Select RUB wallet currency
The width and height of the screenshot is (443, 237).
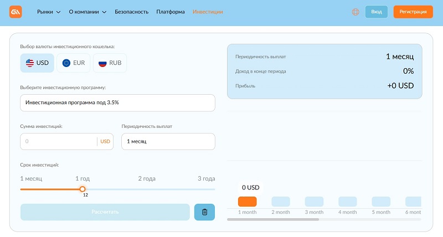click(110, 63)
